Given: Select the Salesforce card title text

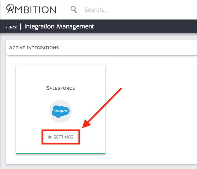Looking at the screenshot, I should click(x=61, y=88).
